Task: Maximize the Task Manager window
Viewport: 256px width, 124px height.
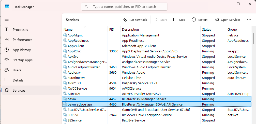Action: click(x=238, y=4)
